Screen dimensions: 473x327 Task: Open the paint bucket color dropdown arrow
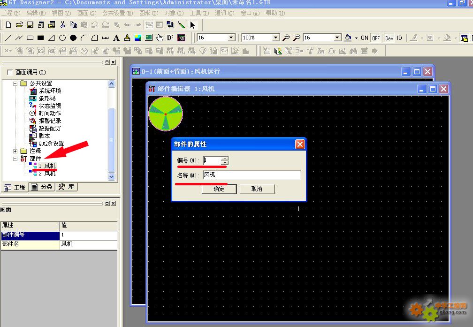(x=356, y=38)
